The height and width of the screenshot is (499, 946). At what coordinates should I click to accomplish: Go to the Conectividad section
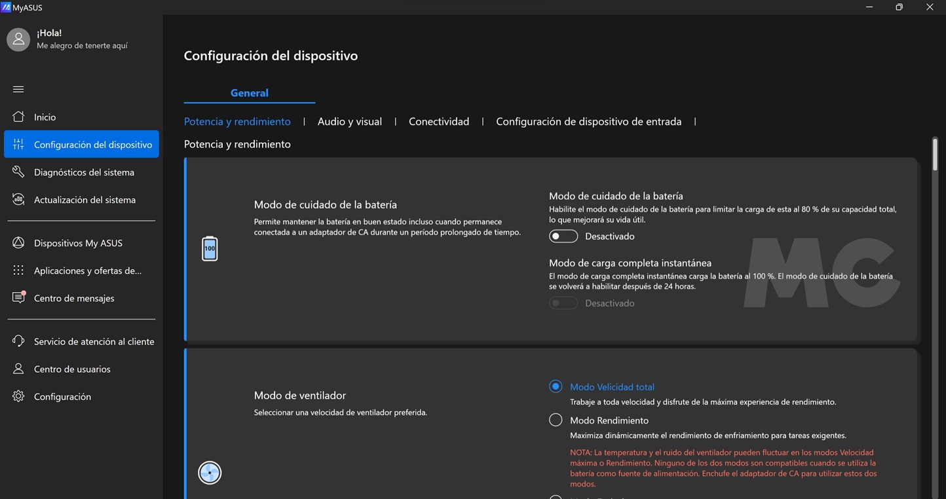pyautogui.click(x=438, y=122)
